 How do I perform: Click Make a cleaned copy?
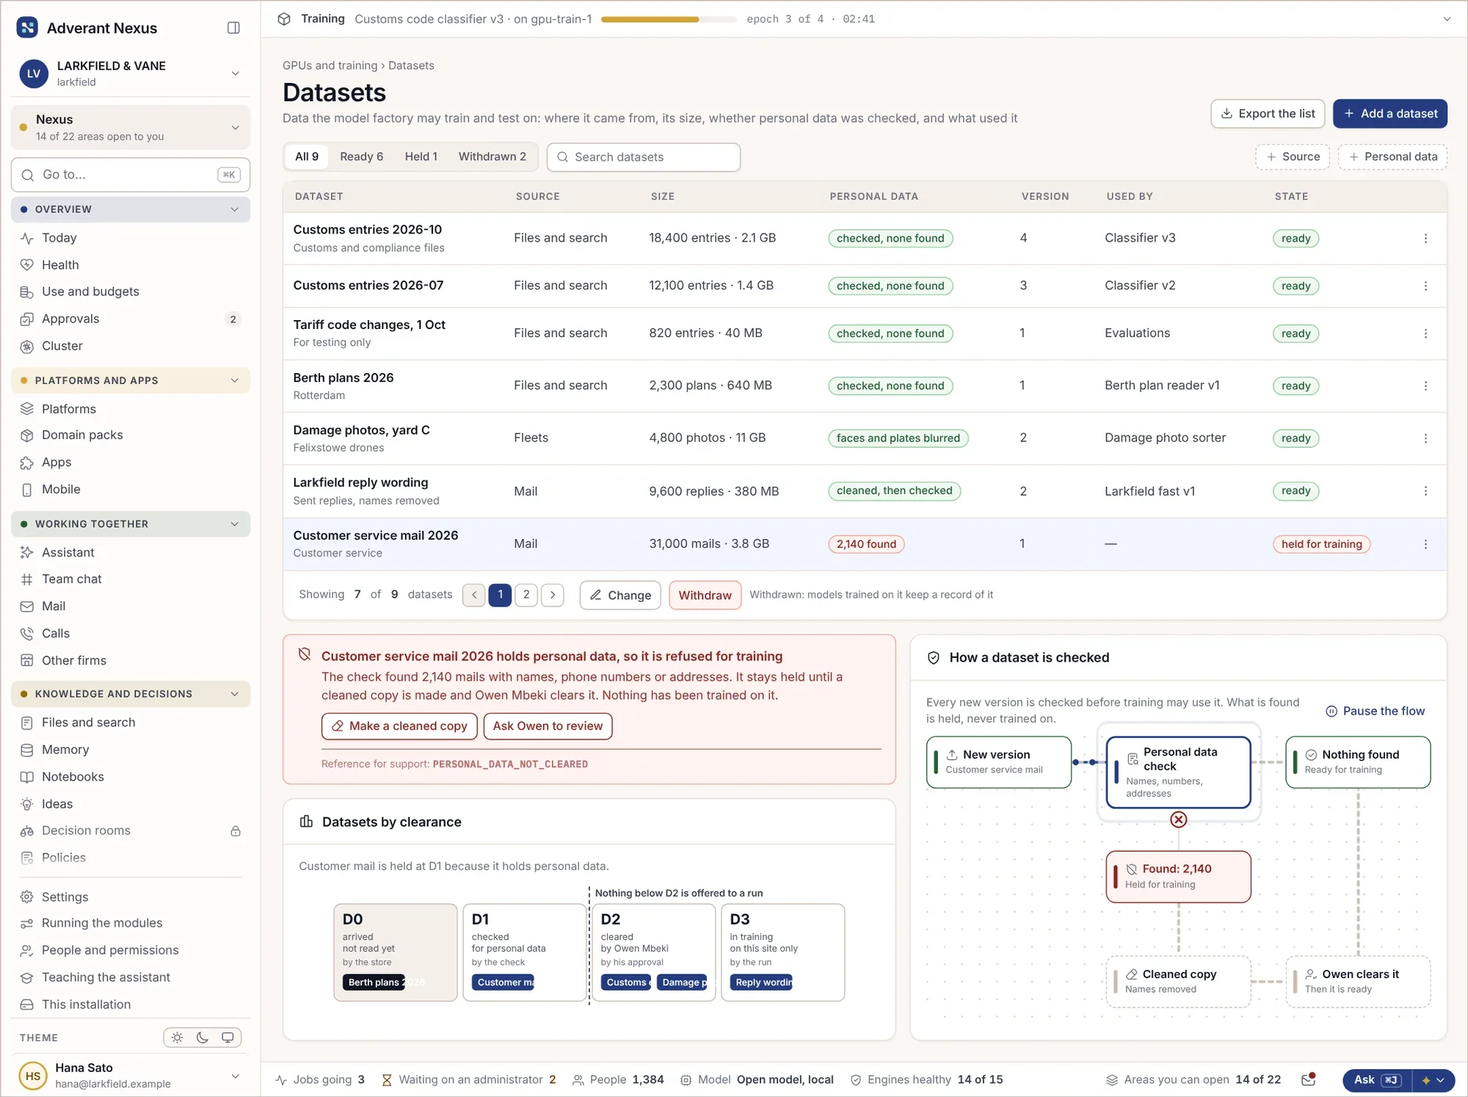click(399, 726)
